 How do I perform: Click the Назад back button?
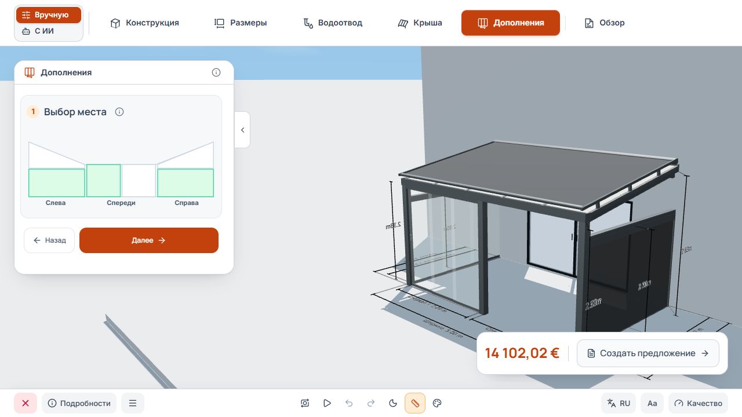pos(49,240)
